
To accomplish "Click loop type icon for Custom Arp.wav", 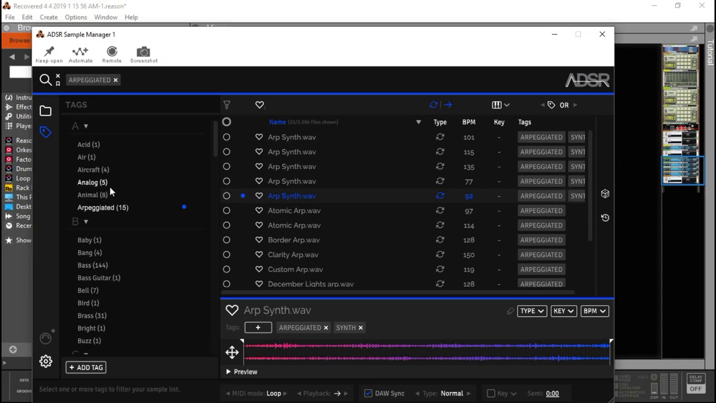I will point(440,269).
